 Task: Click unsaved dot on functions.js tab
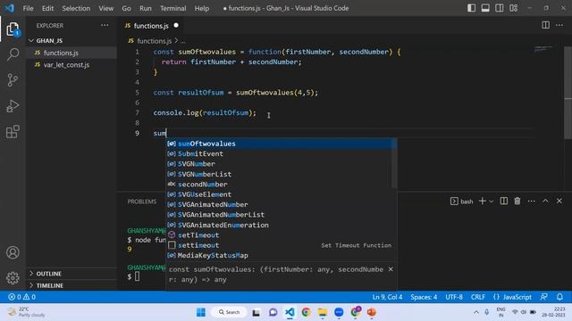tap(176, 26)
